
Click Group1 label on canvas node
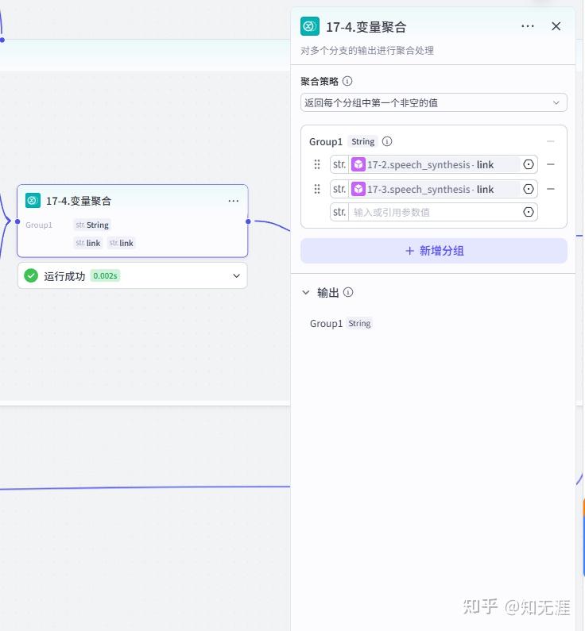coord(39,225)
